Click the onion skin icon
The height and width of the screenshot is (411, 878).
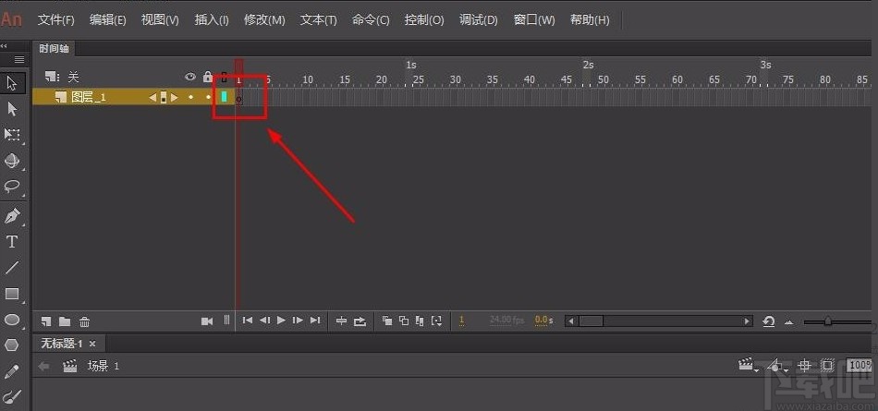387,320
